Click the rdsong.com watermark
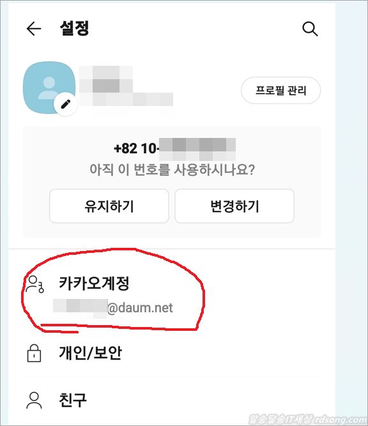 coord(308,420)
